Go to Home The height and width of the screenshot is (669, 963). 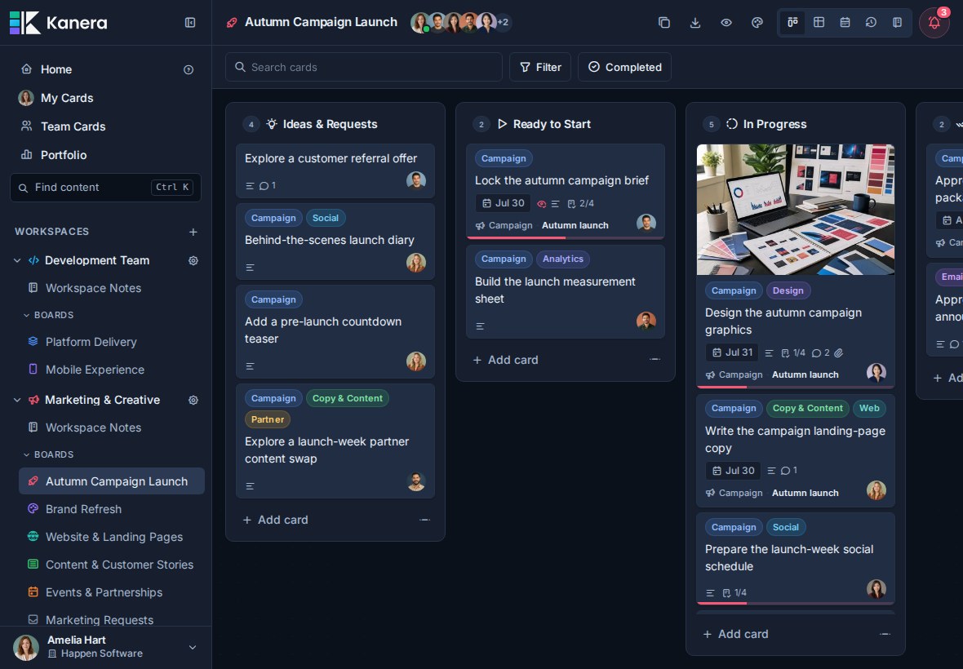coord(55,69)
